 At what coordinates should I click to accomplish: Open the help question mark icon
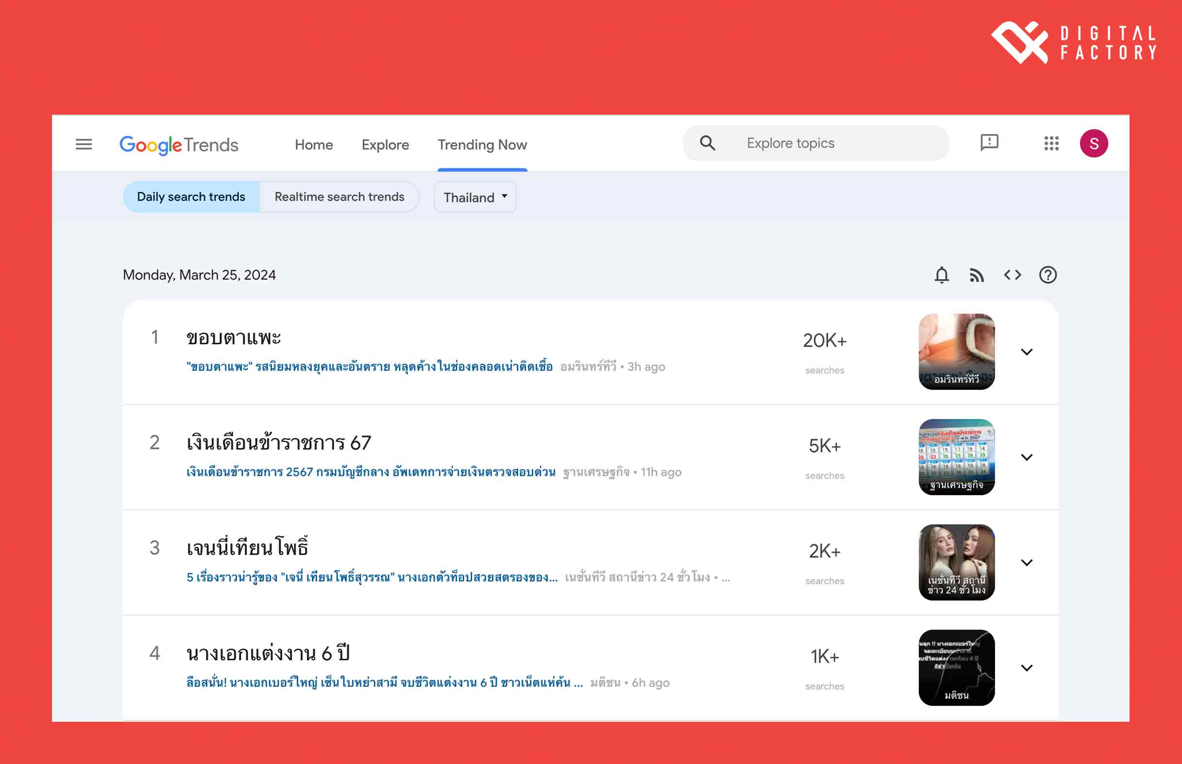click(1047, 275)
